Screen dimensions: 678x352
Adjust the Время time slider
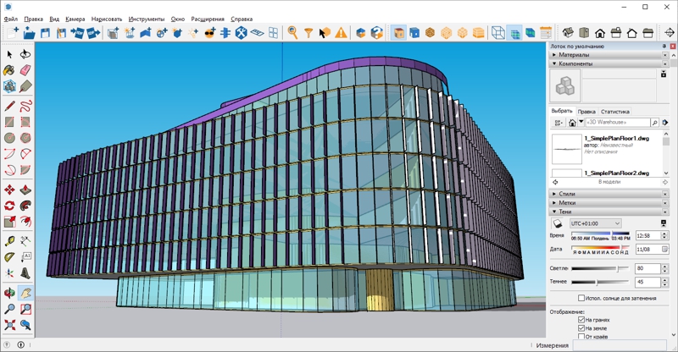coord(600,234)
